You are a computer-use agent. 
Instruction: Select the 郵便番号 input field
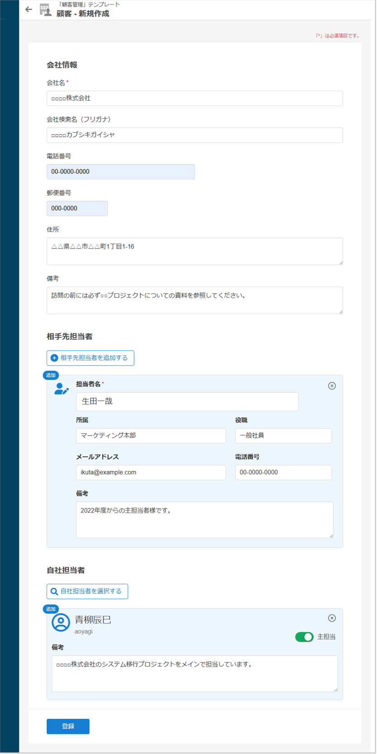(77, 209)
